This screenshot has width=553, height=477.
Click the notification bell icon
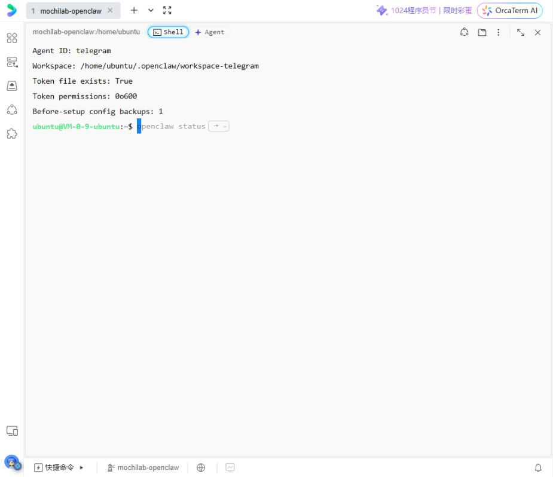pyautogui.click(x=538, y=467)
